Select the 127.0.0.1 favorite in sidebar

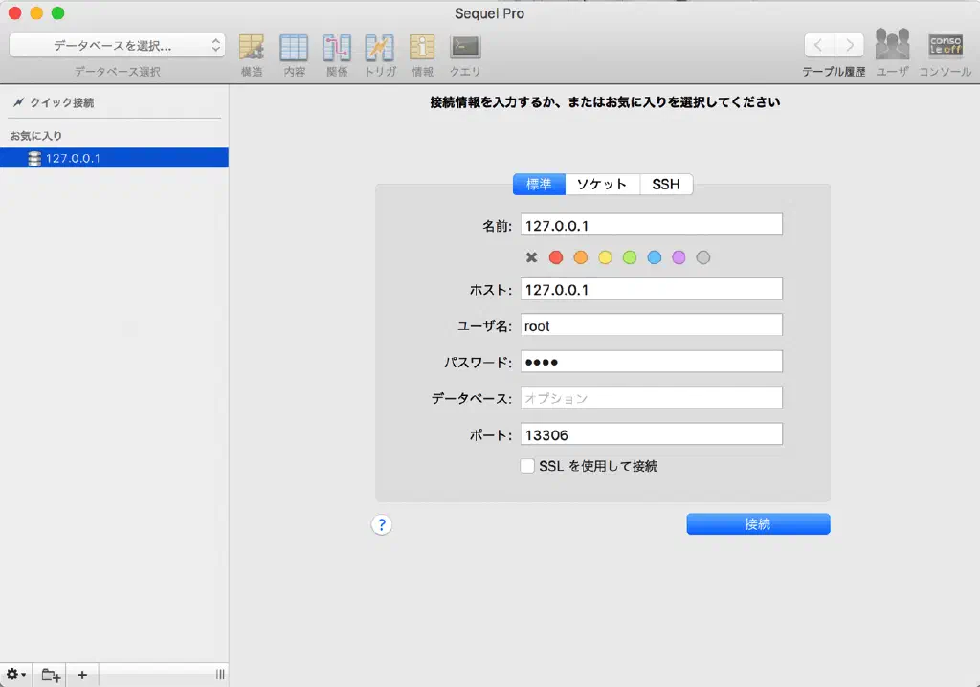[74, 158]
